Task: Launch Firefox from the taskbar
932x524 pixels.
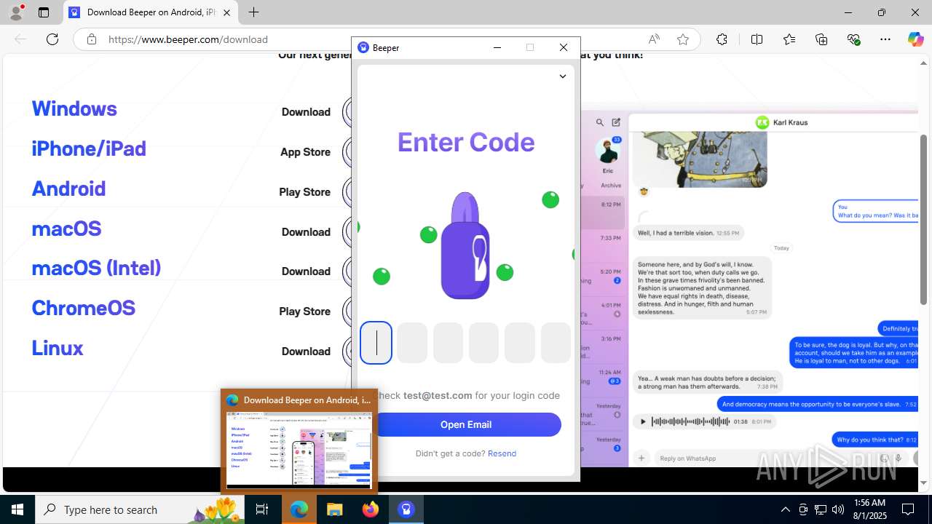Action: [x=370, y=509]
